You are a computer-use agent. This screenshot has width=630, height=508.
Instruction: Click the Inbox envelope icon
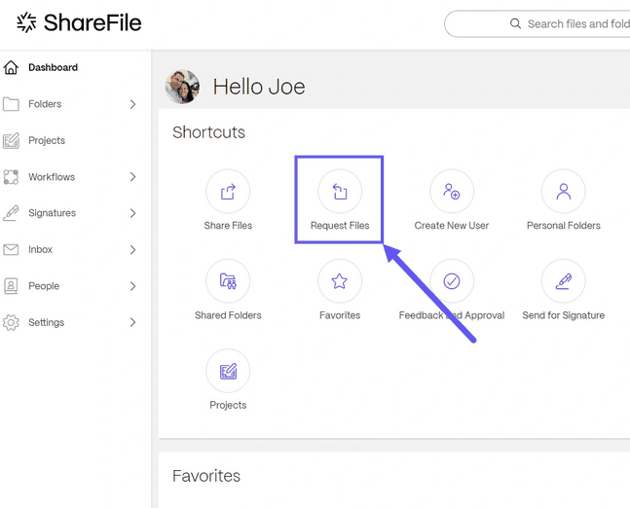[11, 250]
